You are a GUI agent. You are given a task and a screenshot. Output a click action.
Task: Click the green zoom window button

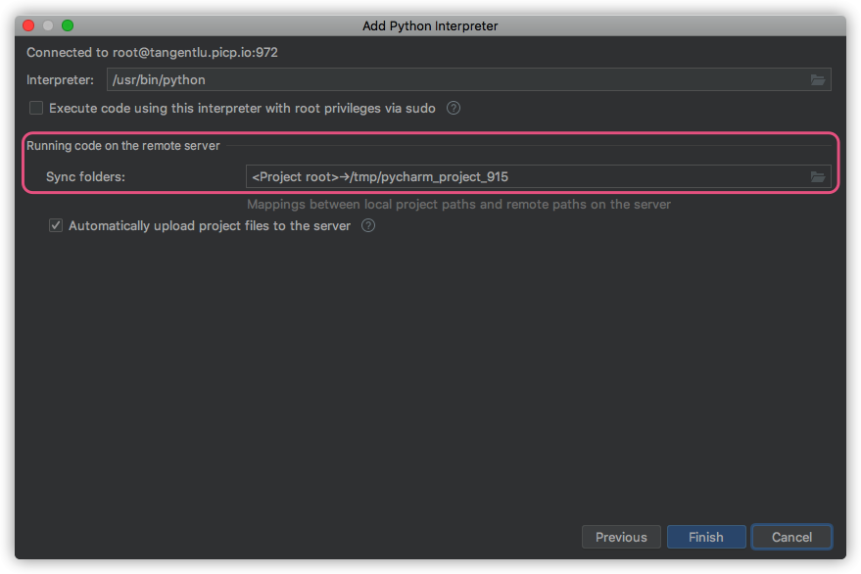[x=68, y=25]
